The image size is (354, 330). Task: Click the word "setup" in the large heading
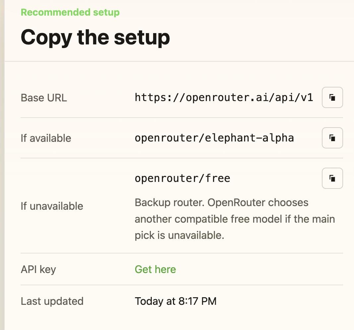pyautogui.click(x=142, y=37)
